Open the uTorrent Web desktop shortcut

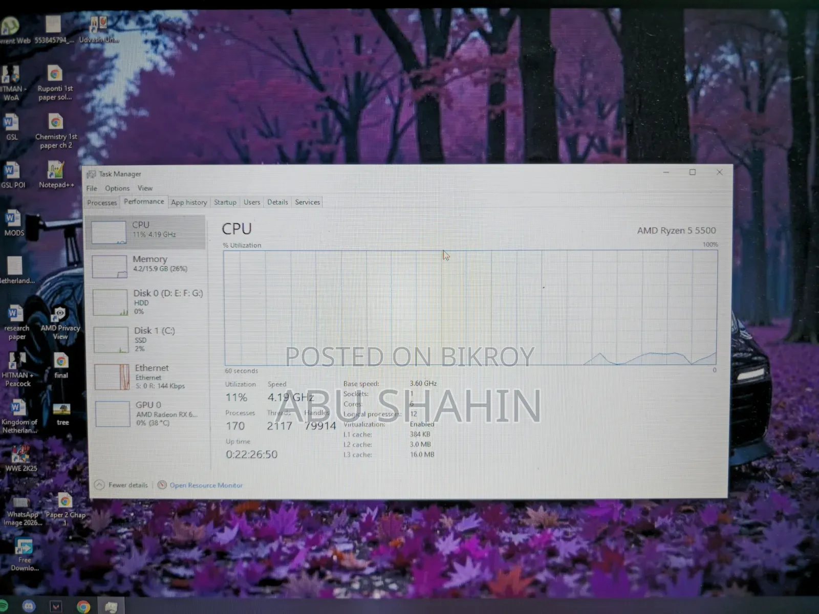[10, 29]
